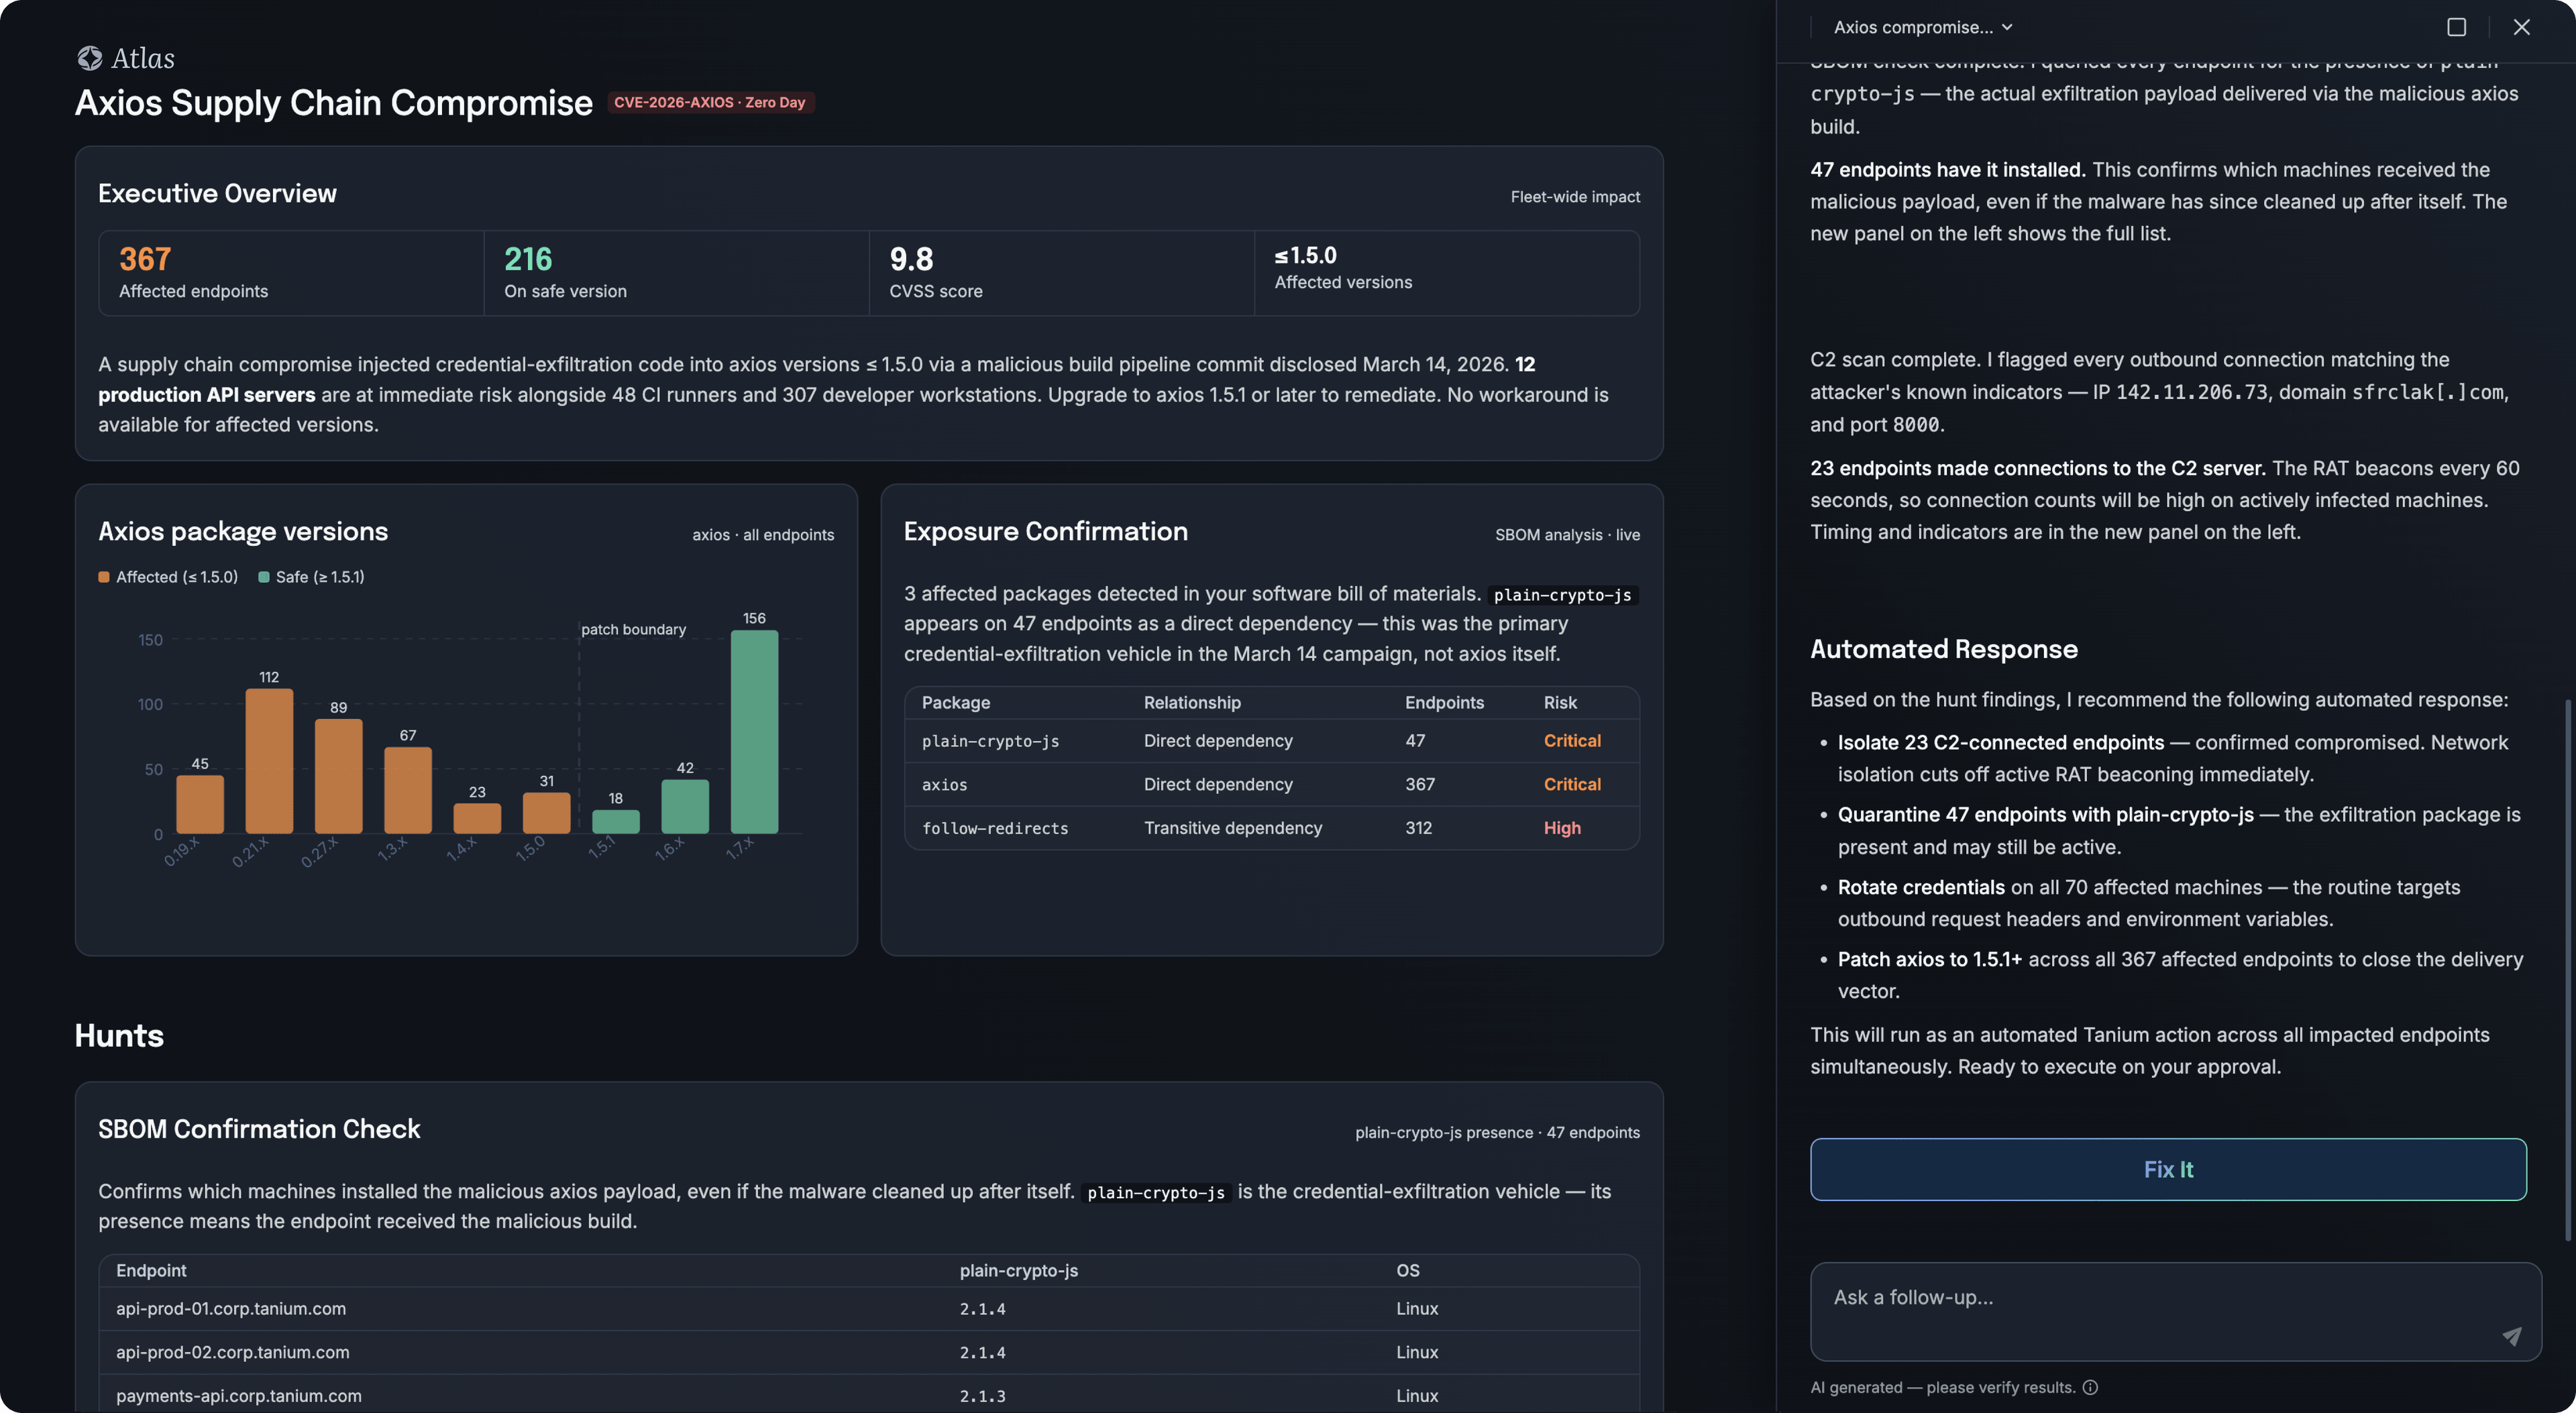Screen dimensions: 2576x1413
Task: Click the High risk label for follow-redirects
Action: coord(1562,828)
